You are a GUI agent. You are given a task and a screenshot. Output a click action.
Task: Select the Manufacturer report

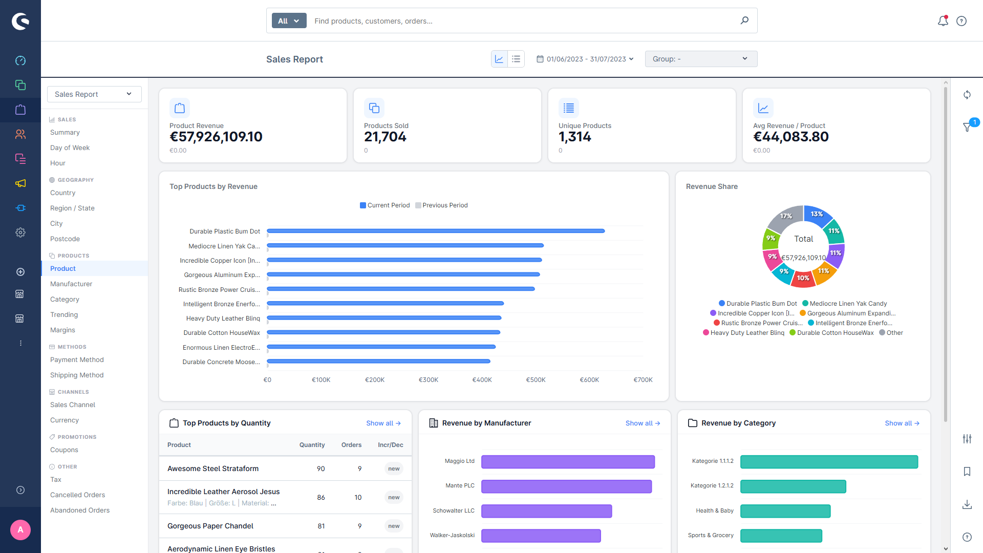click(x=71, y=284)
